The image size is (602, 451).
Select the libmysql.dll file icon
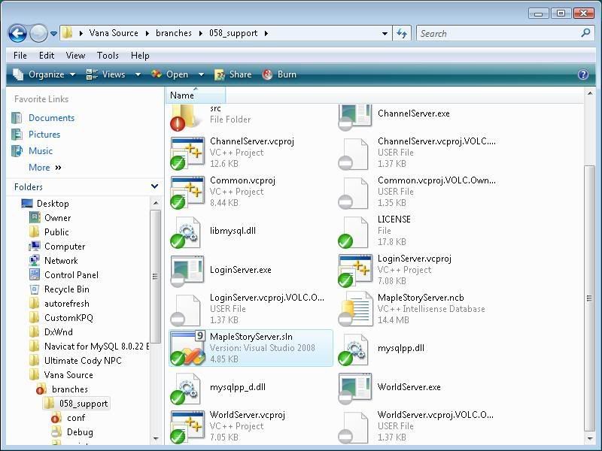pyautogui.click(x=186, y=232)
